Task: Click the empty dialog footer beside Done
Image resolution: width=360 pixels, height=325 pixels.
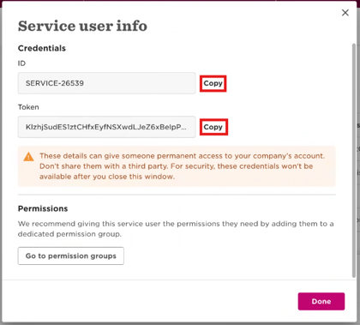Action: (x=148, y=301)
